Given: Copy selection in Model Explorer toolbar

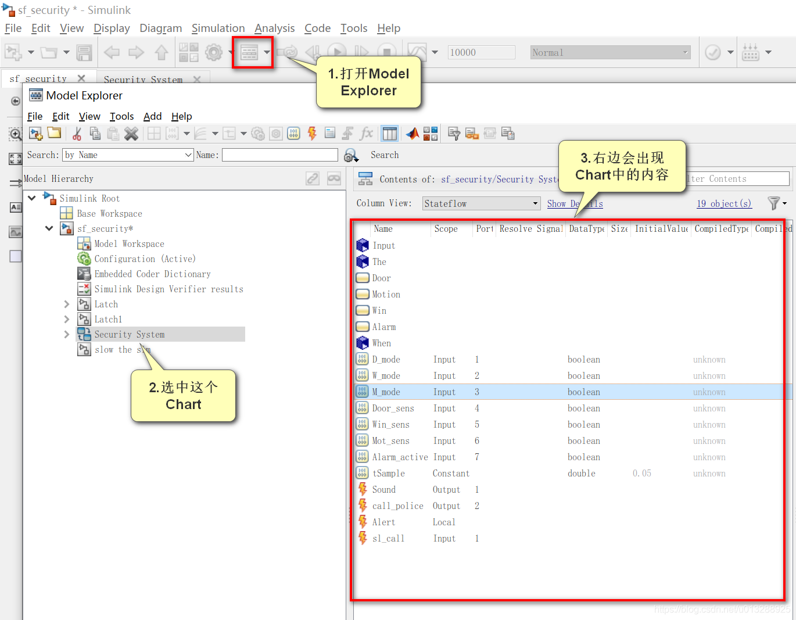Looking at the screenshot, I should pos(95,134).
